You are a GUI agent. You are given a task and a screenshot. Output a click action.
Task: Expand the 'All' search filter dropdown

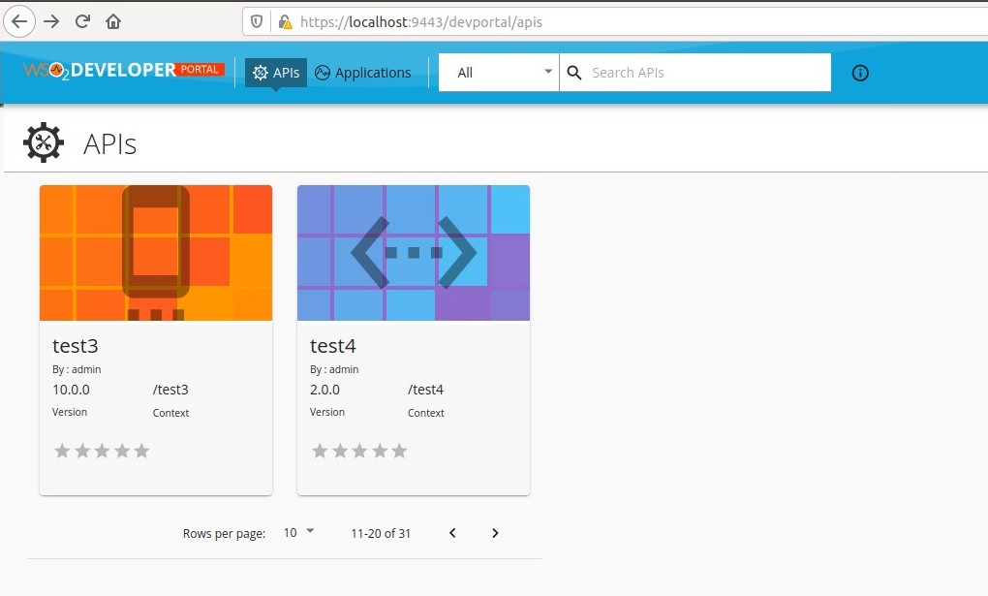point(499,73)
